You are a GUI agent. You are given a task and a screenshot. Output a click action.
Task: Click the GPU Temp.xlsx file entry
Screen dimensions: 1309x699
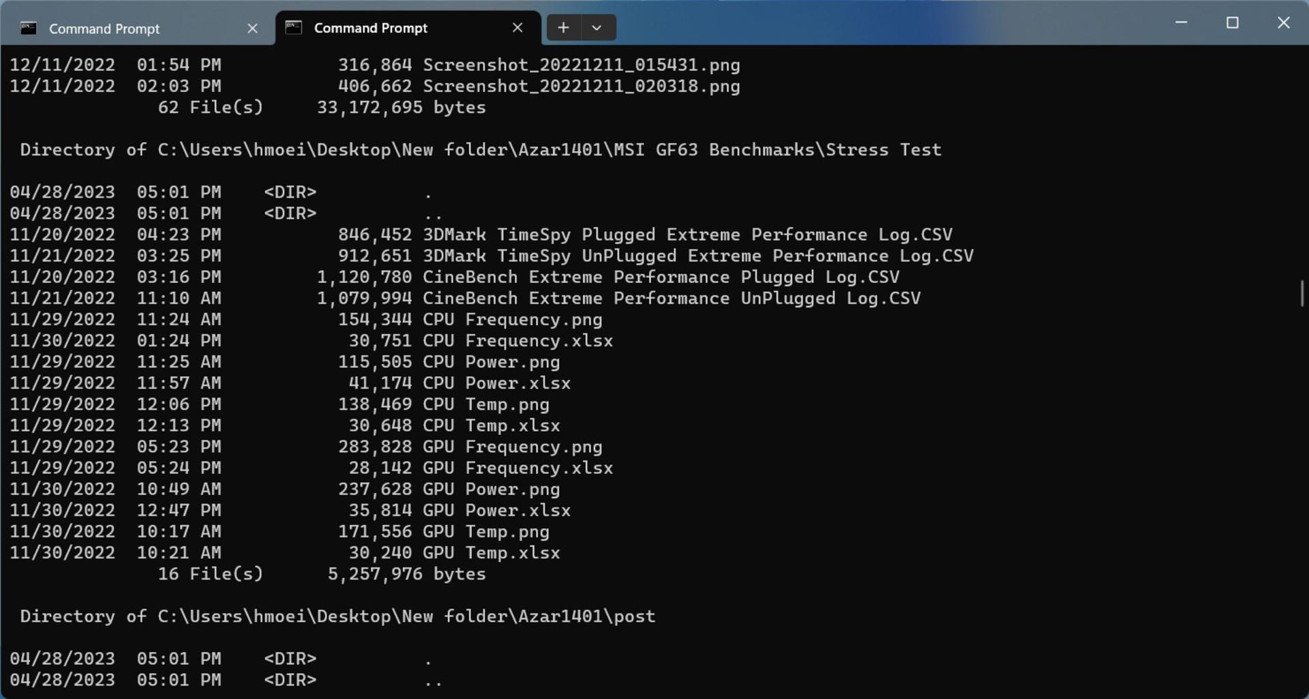point(285,553)
